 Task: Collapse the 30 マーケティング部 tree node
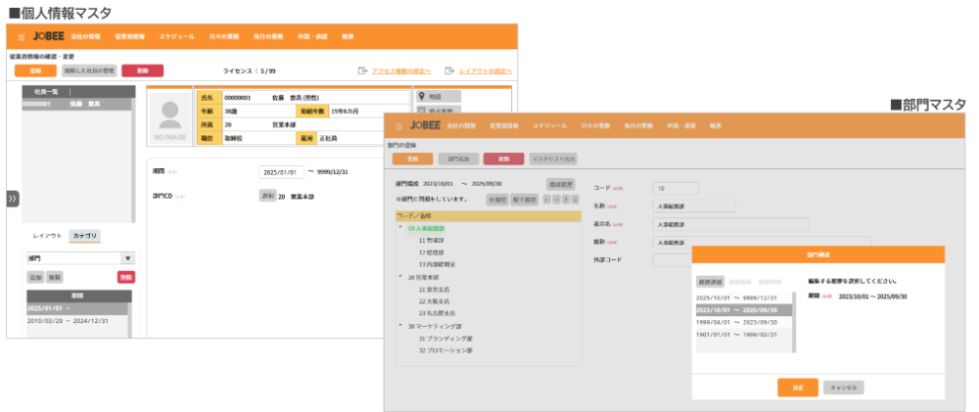coord(400,325)
